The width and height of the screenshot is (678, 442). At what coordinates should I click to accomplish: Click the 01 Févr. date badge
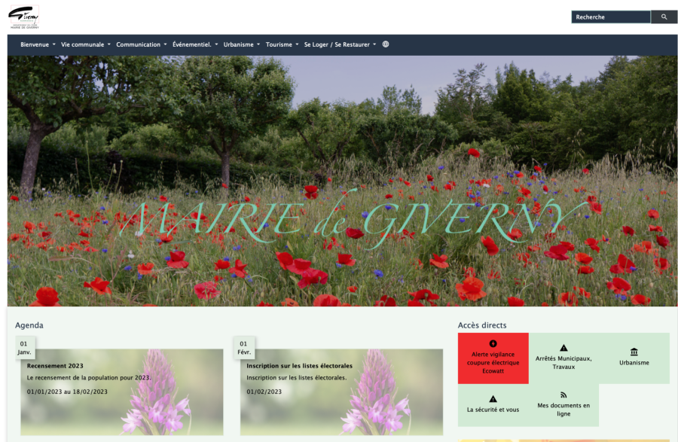tap(243, 348)
